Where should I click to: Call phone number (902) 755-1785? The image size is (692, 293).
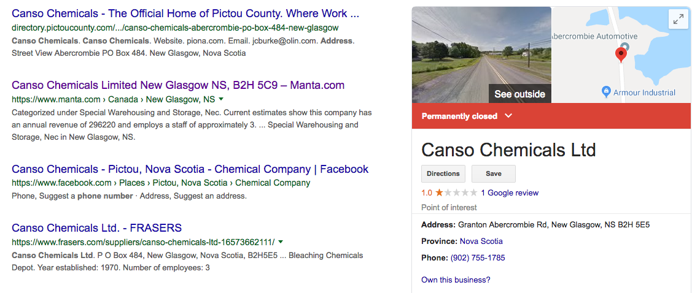[x=478, y=257]
